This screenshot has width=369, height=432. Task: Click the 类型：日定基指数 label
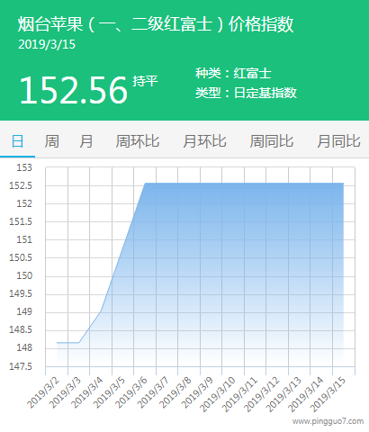(x=246, y=93)
